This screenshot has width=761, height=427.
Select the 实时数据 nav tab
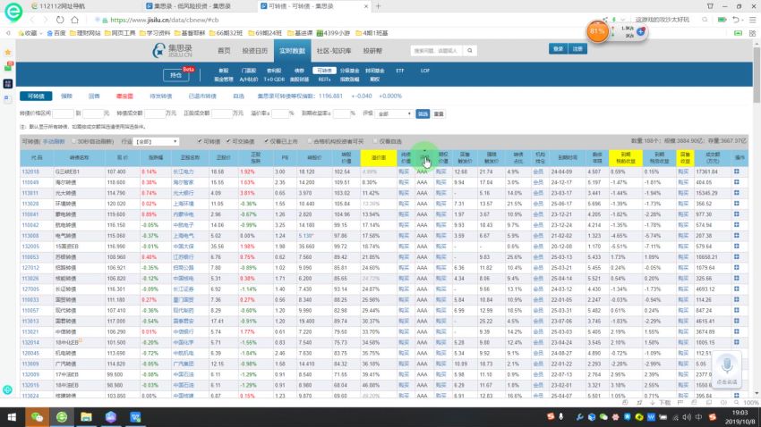[292, 50]
